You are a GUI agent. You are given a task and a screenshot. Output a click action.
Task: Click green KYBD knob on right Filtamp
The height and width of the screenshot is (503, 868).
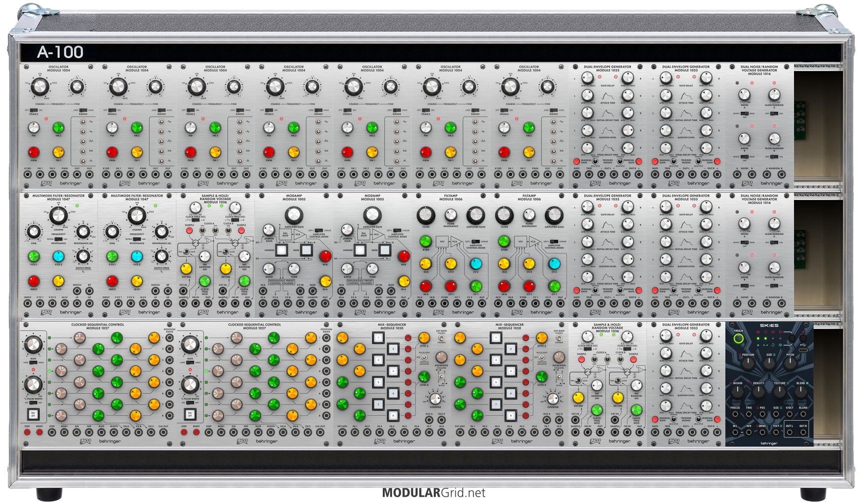click(504, 241)
